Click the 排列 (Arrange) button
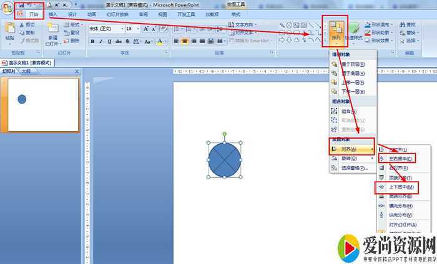Screen dimensions: 437x264 point(335,31)
